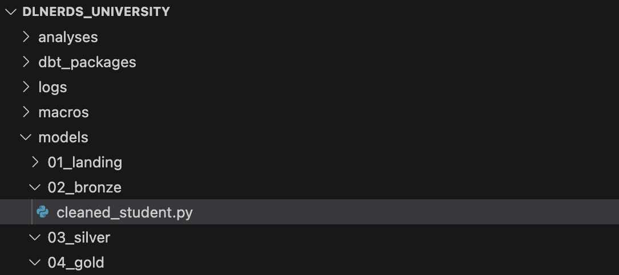Collapse the DLNERDS_UNIVERSITY root chevron
The image size is (619, 275).
(11, 12)
